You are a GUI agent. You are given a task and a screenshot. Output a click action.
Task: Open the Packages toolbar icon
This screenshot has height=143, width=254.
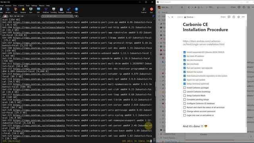click(61, 10)
